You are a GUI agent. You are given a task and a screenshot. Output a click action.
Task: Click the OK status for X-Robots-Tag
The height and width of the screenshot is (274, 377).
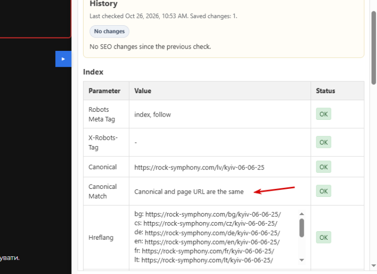(323, 142)
